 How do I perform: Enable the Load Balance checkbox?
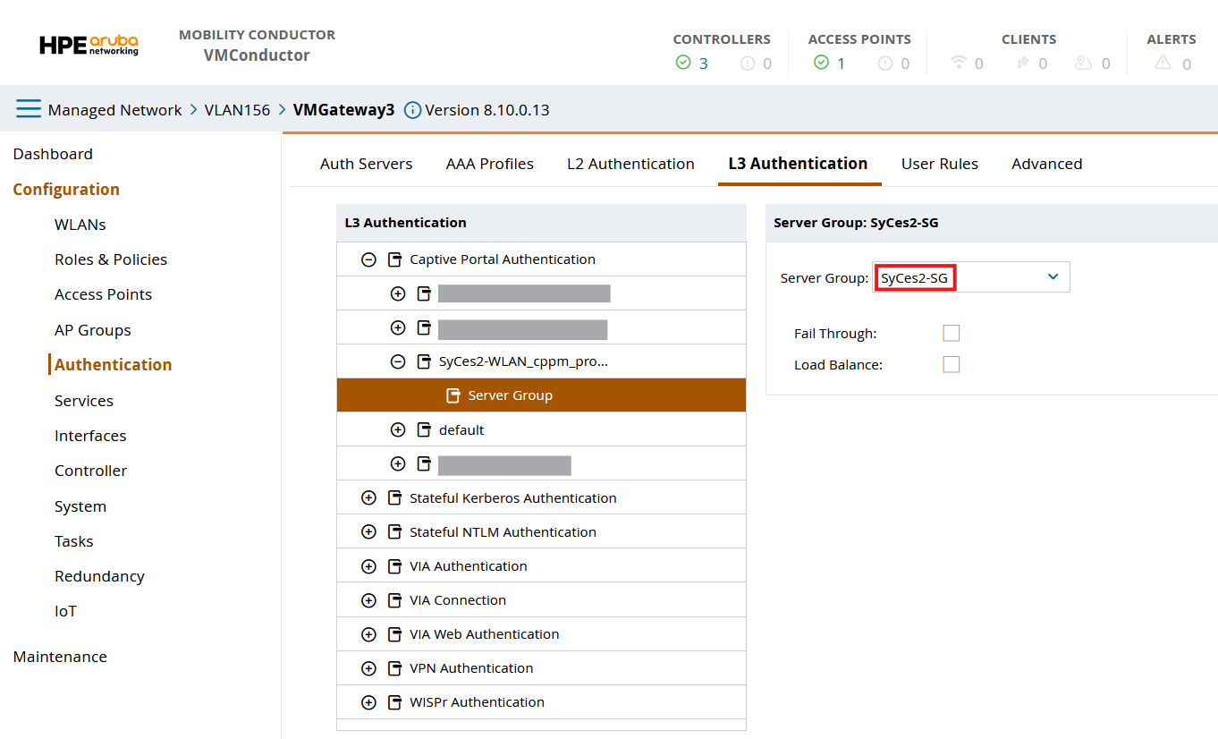tap(951, 365)
